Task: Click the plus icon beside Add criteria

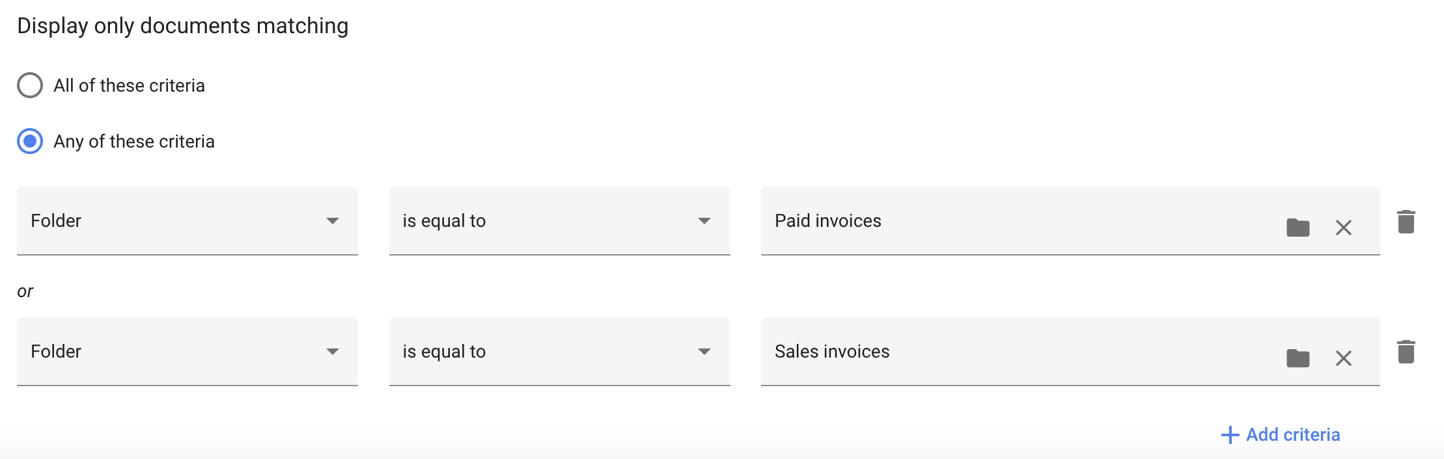Action: 1230,435
